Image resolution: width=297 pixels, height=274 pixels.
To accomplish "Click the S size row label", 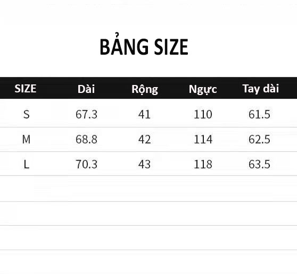I will click(26, 114).
